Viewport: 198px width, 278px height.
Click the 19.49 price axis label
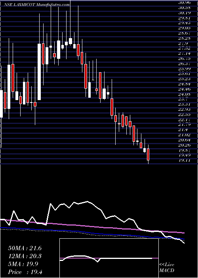(184, 155)
